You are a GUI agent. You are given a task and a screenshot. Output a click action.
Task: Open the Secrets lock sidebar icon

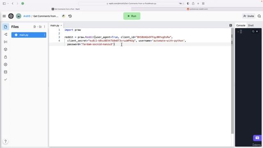pos(5,57)
